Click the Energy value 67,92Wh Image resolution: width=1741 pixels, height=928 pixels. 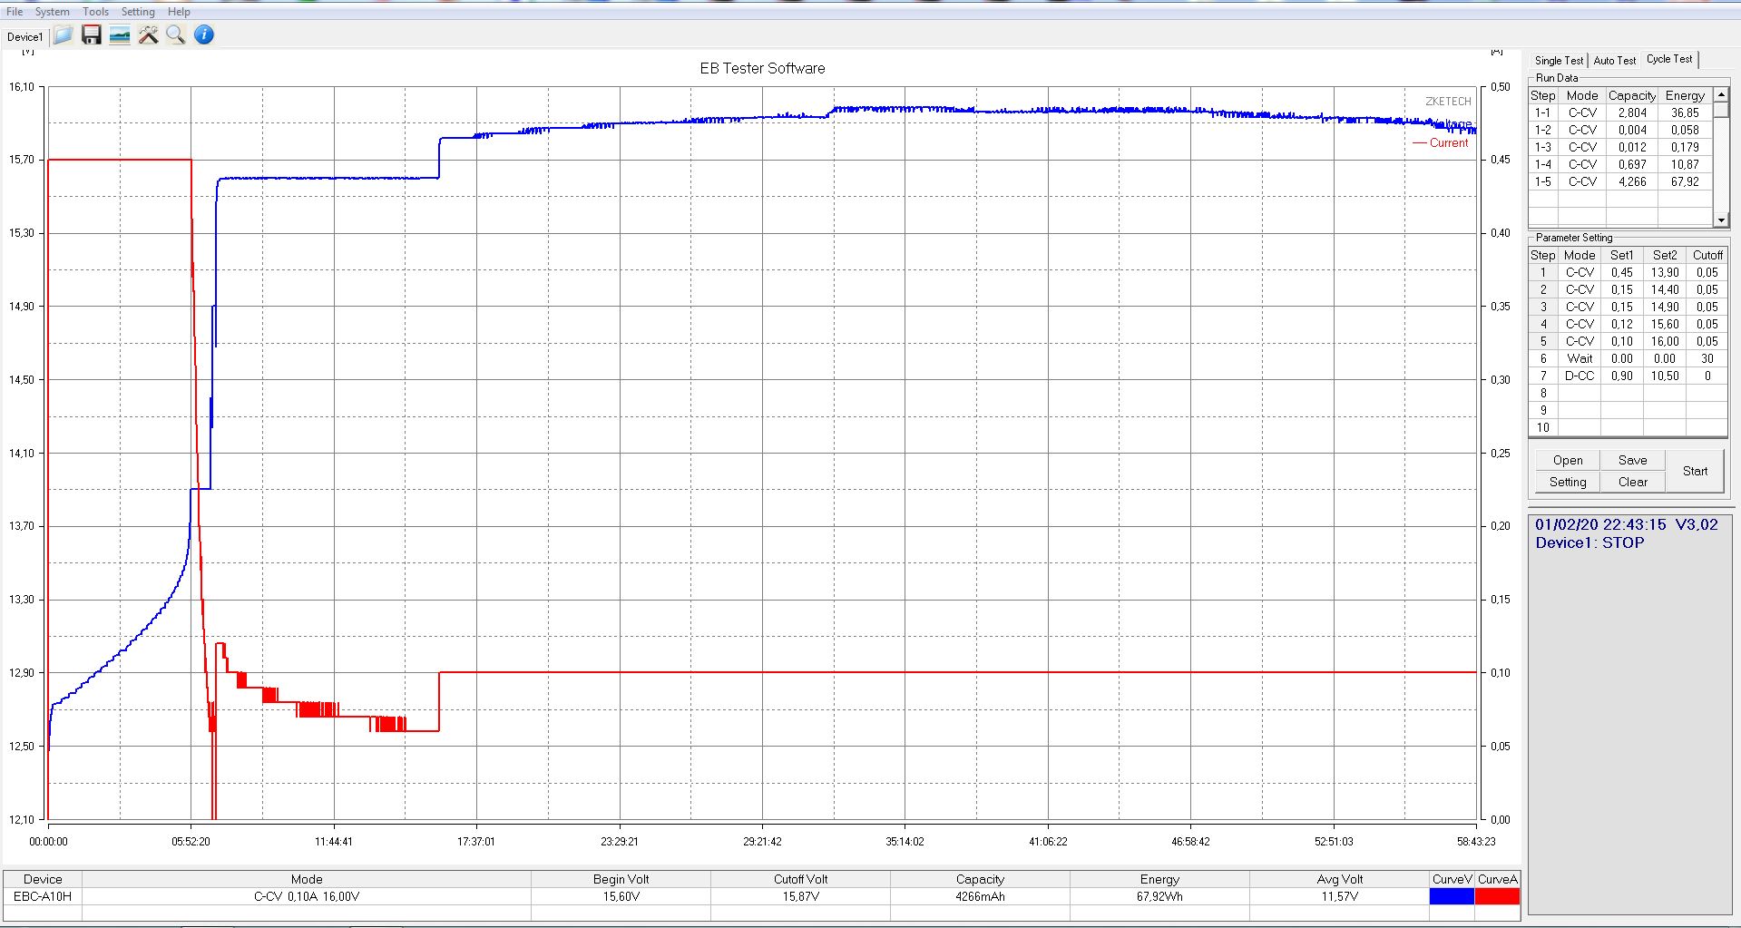pos(1159,896)
